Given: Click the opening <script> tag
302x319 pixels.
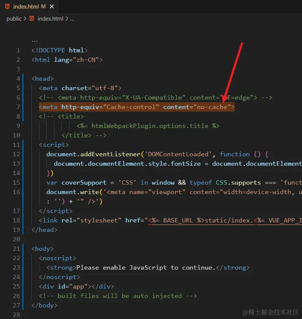Looking at the screenshot, I should click(x=54, y=145).
